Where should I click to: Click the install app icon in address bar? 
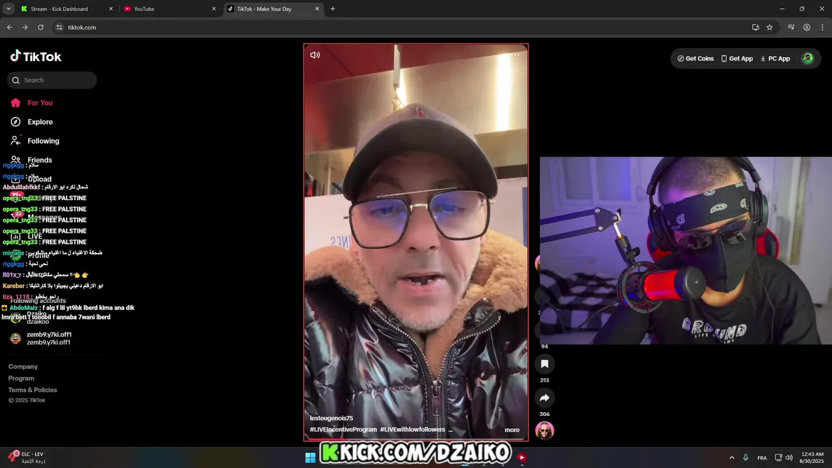755,27
